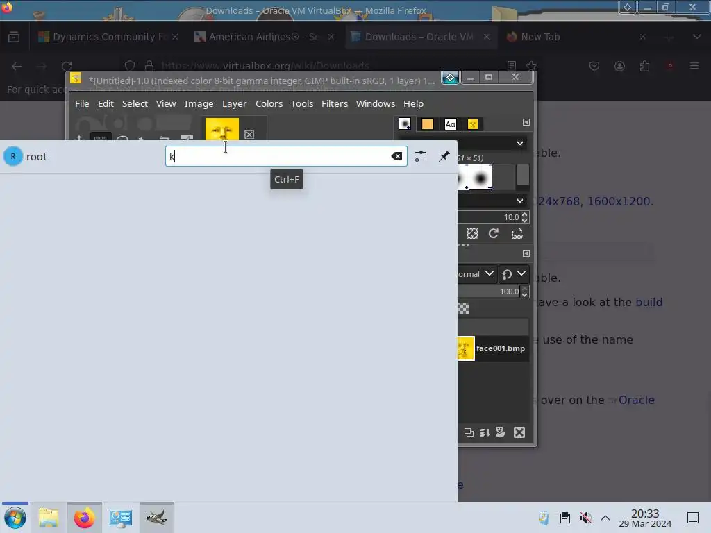Click the brush list scrollbar handle
The image size is (711, 533).
[522, 174]
